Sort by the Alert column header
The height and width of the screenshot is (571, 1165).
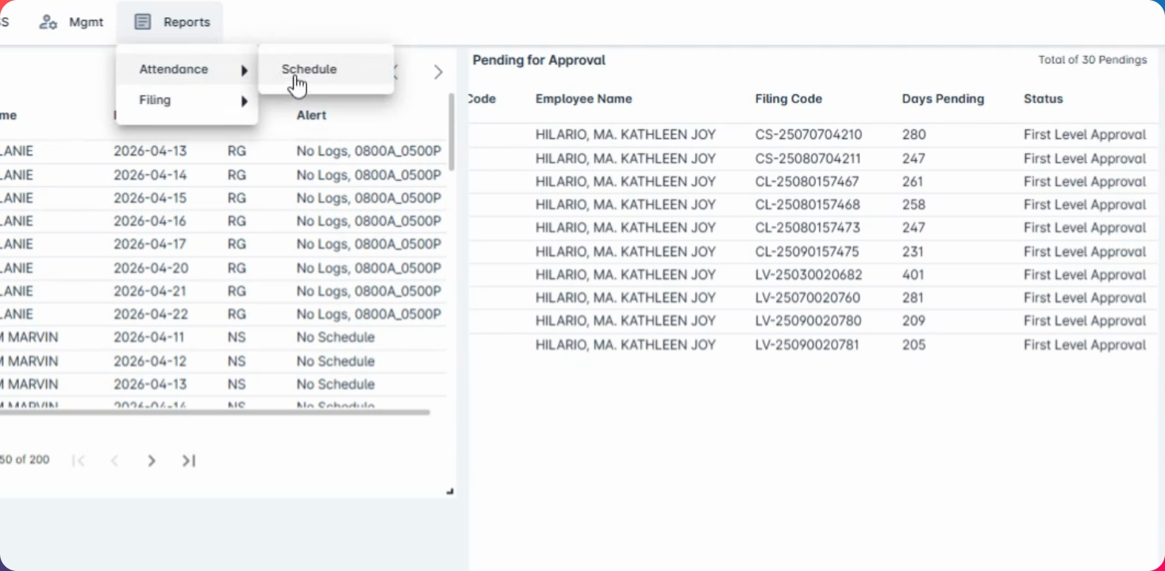pyautogui.click(x=312, y=115)
